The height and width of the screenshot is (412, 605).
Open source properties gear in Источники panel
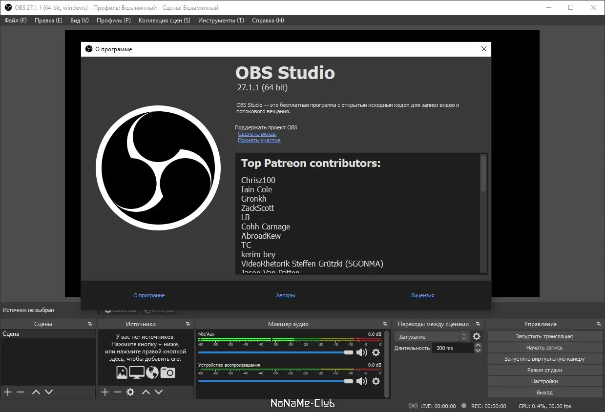130,392
